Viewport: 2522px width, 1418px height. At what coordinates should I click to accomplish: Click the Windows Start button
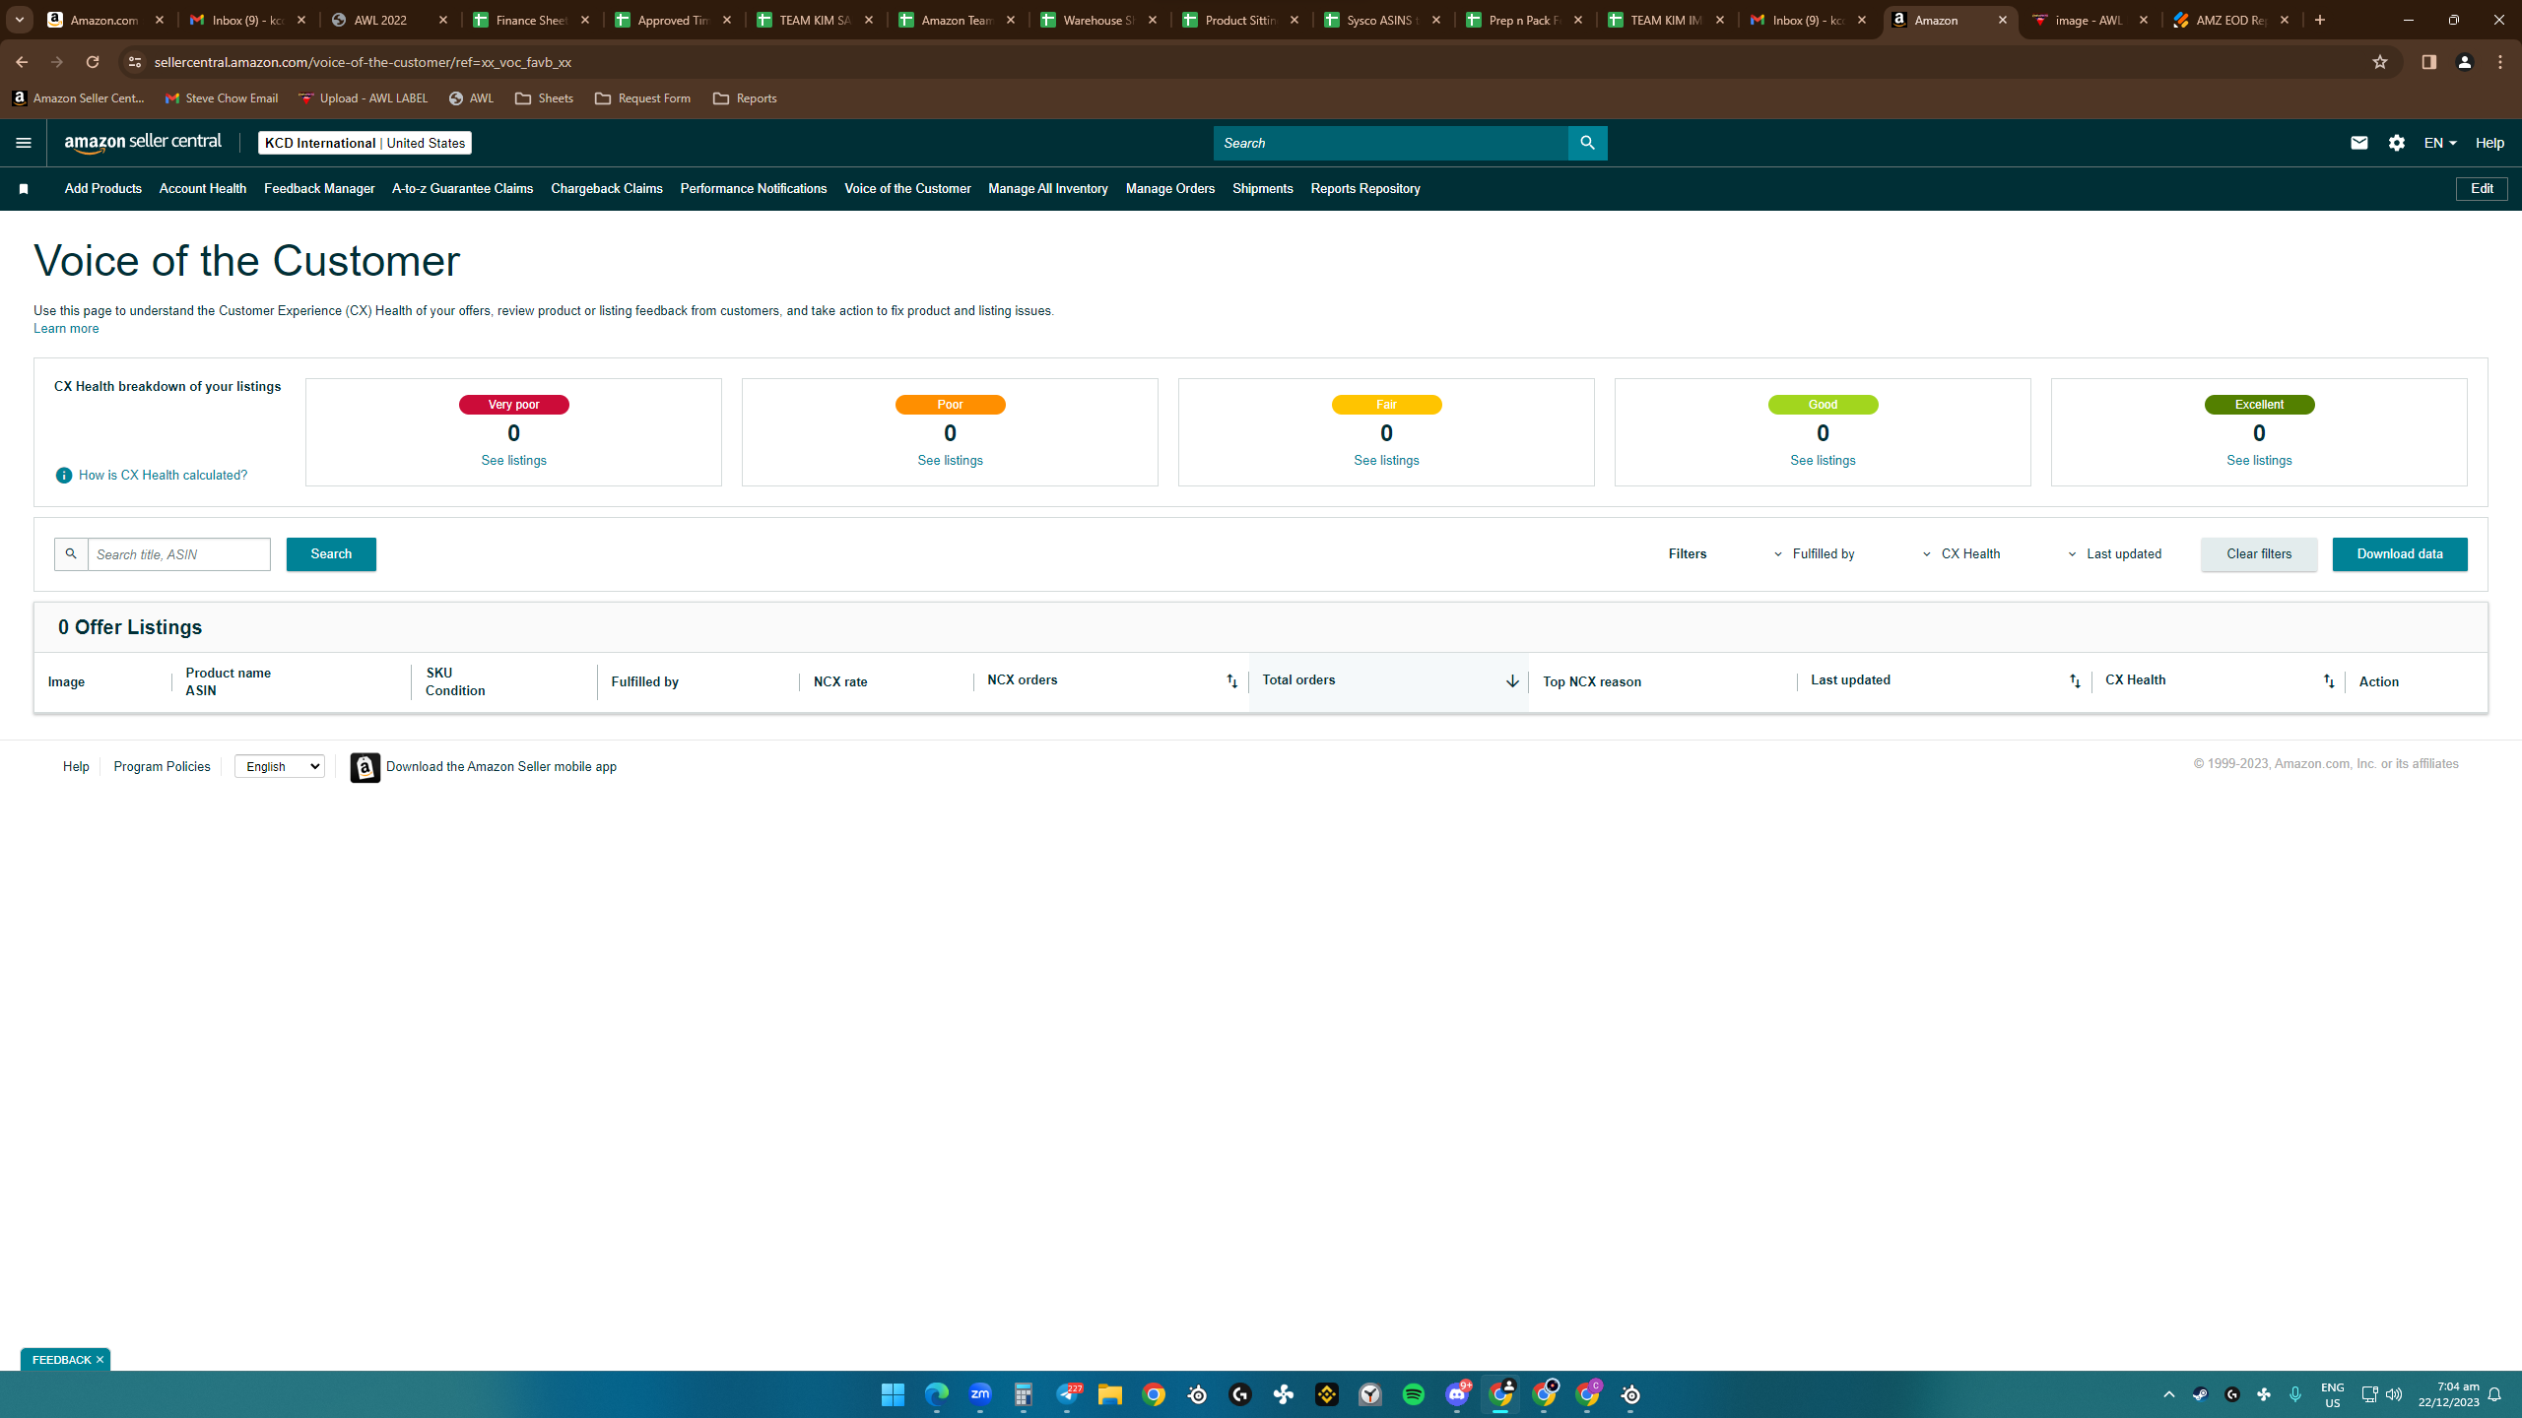[x=894, y=1394]
